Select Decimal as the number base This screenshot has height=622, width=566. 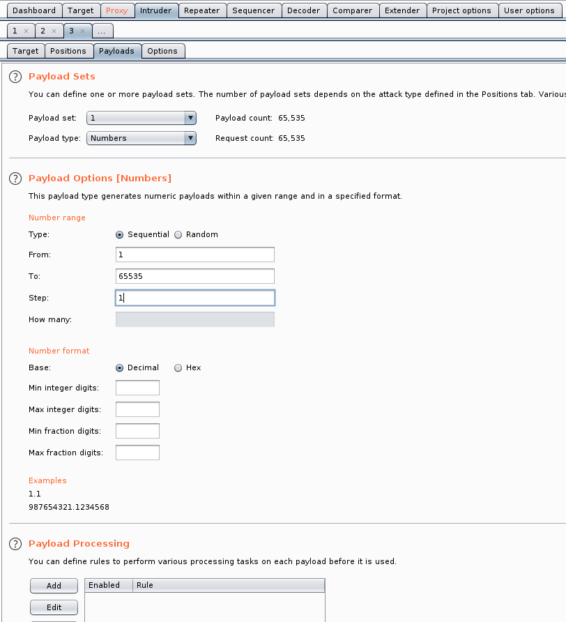120,368
